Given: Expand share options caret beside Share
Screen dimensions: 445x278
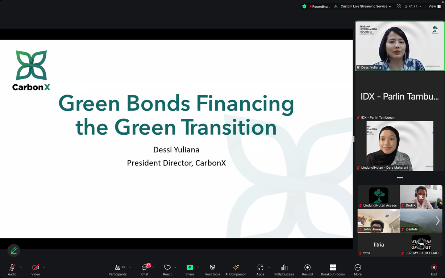Looking at the screenshot, I should [x=198, y=268].
